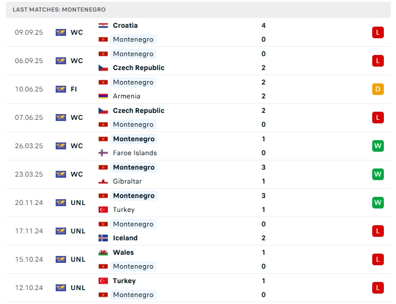
Task: Click the win badge for the Gibraltar match
Action: (x=378, y=174)
